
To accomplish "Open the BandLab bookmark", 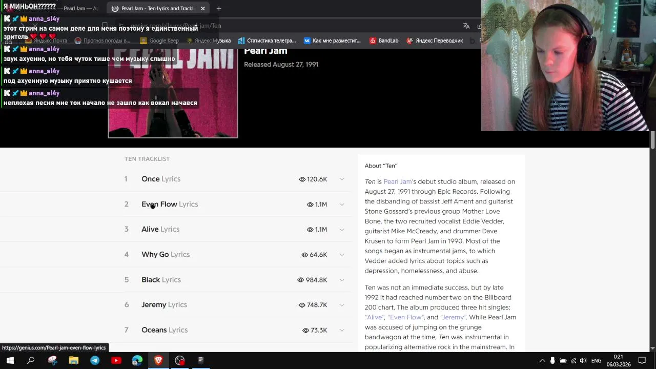I will tap(384, 40).
